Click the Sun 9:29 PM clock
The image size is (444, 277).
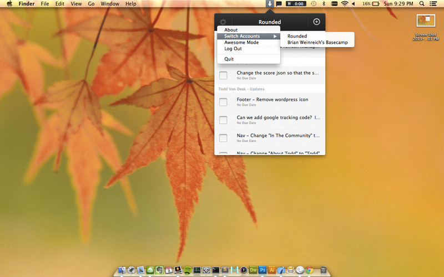398,4
